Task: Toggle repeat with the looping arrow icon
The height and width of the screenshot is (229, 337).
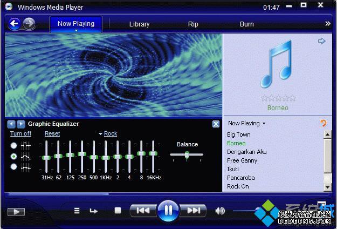Action: click(x=93, y=211)
